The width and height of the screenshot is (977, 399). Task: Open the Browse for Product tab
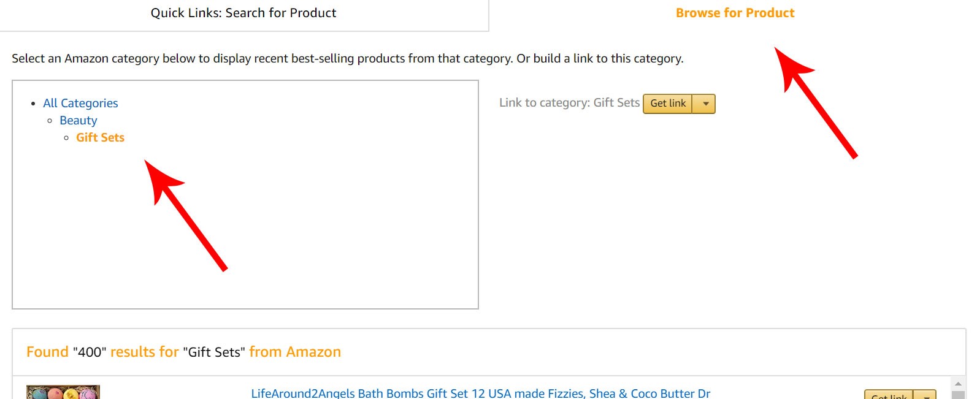[x=735, y=12]
